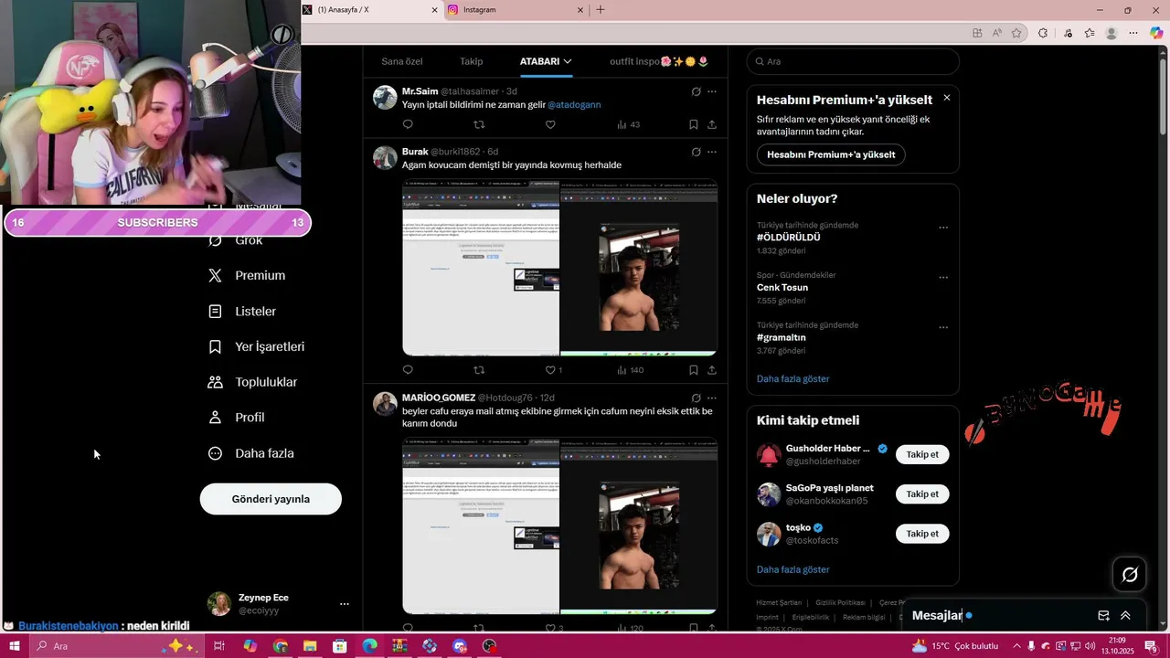Bookmark Mr.Saim's post
Viewport: 1170px width, 658px height.
694,124
